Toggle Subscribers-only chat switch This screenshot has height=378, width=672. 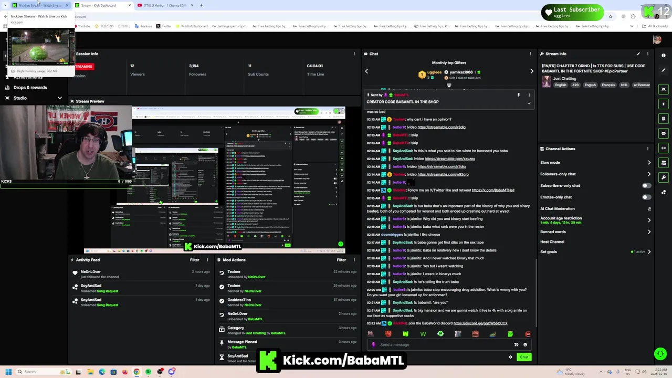pos(646,185)
